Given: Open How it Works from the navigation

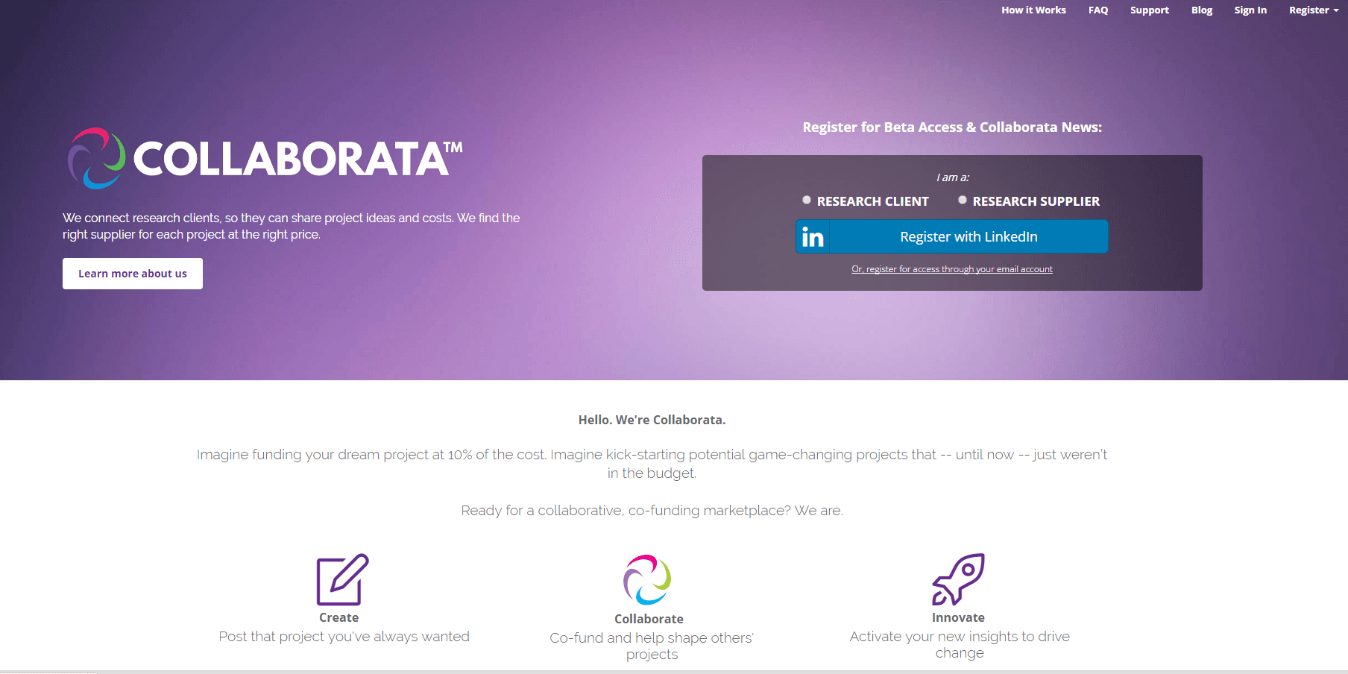Looking at the screenshot, I should pos(1033,10).
